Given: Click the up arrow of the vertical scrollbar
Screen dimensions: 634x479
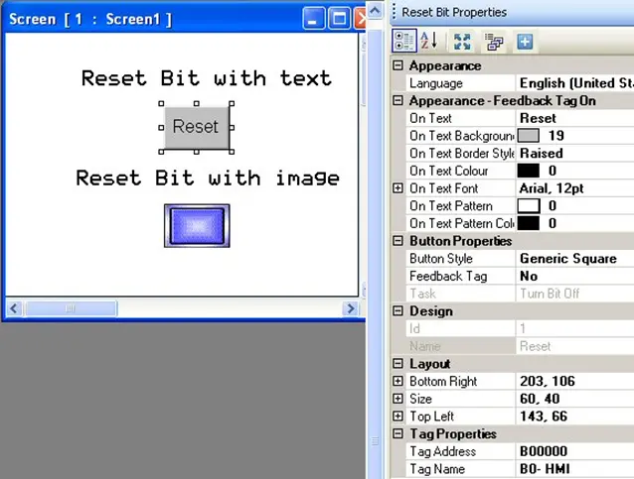Looking at the screenshot, I should click(x=375, y=11).
